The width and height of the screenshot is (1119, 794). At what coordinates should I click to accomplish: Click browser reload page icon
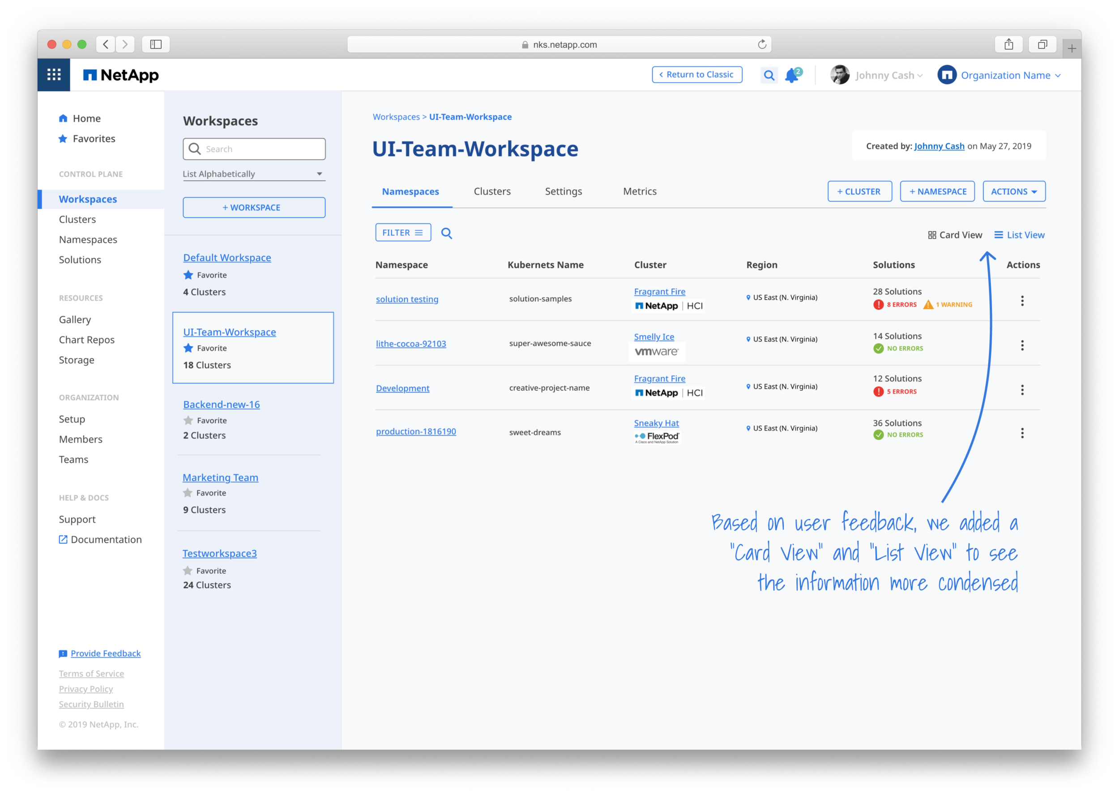[x=761, y=44]
